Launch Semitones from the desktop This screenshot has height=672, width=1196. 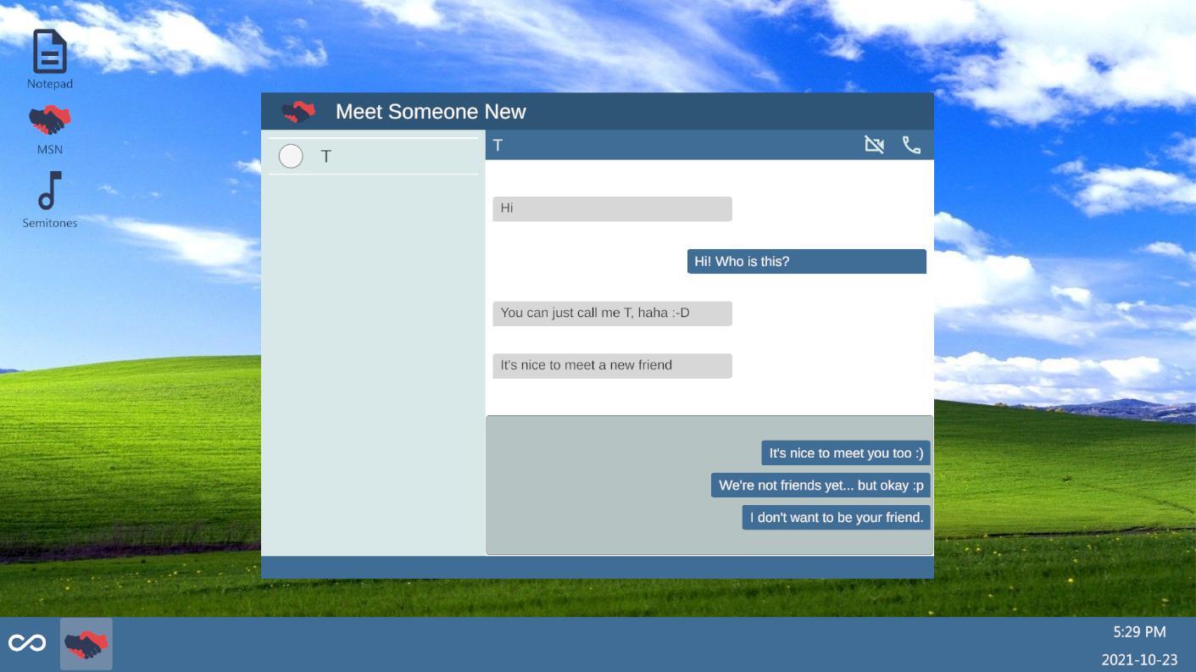48,195
